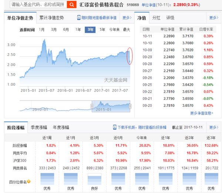222x193 pixels.
Task: Open the 分红 tab
Action: (156, 18)
